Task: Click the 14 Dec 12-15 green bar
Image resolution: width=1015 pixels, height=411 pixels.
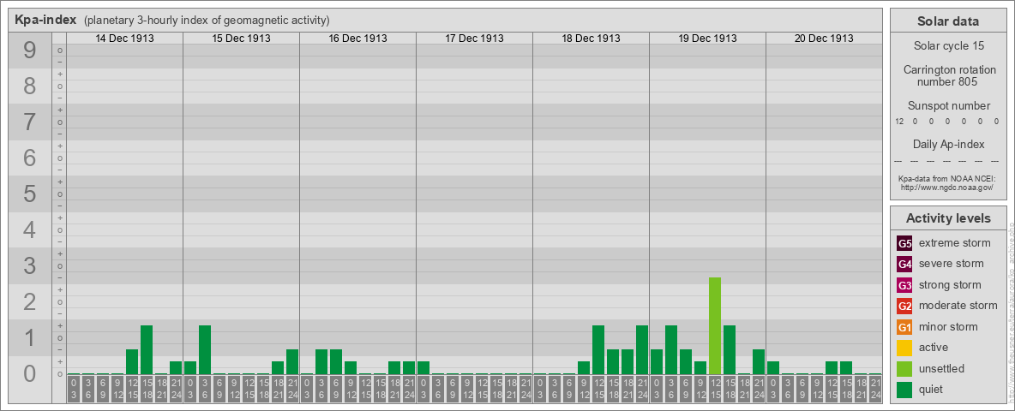Action: pos(132,362)
